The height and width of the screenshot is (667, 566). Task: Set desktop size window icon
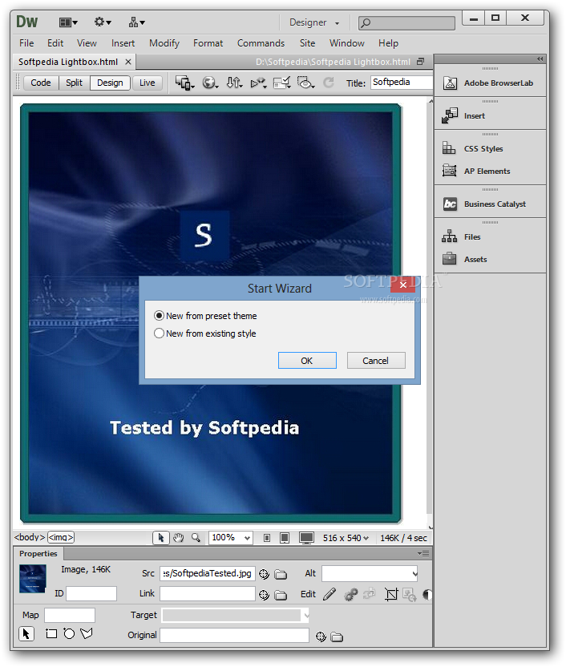pyautogui.click(x=306, y=538)
